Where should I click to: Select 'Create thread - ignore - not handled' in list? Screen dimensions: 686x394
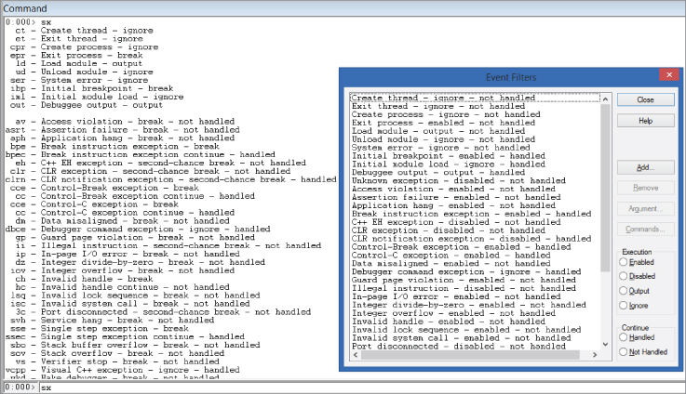475,98
